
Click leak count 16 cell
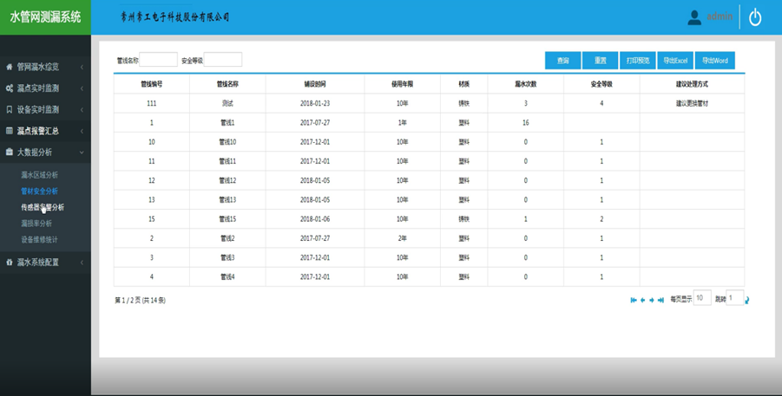pos(526,122)
